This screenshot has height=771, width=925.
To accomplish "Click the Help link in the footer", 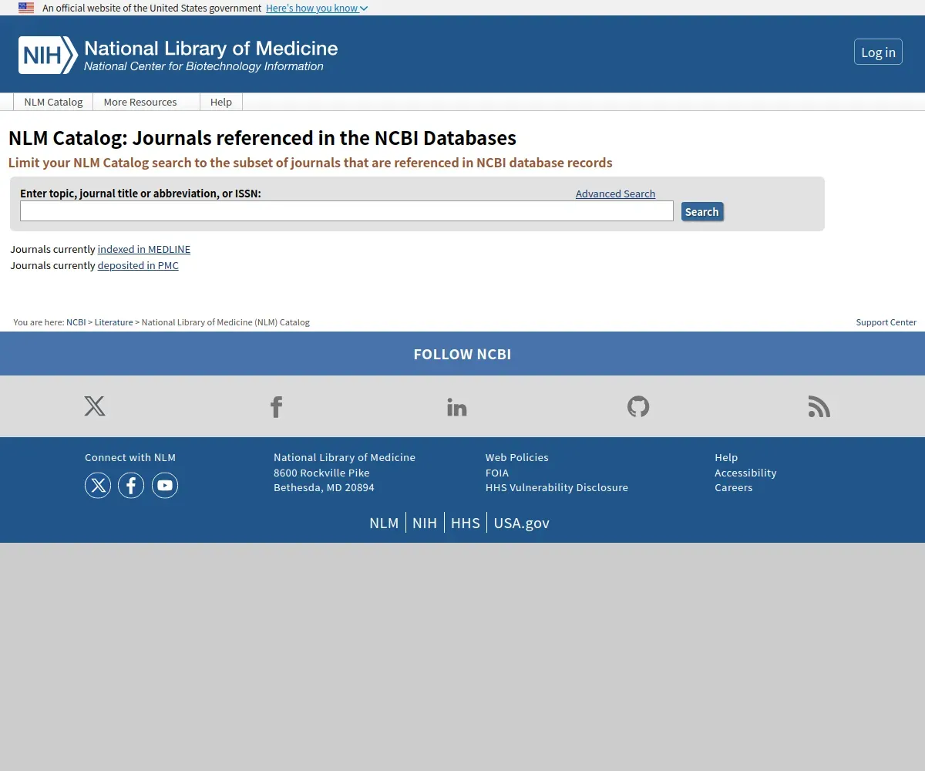I will tap(726, 457).
